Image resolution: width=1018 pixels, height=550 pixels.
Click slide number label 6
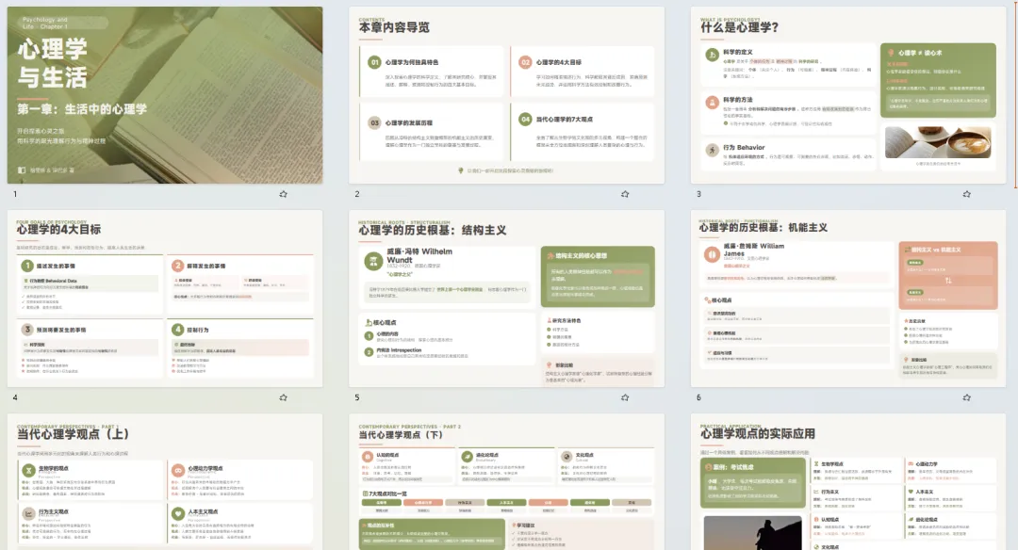click(698, 397)
